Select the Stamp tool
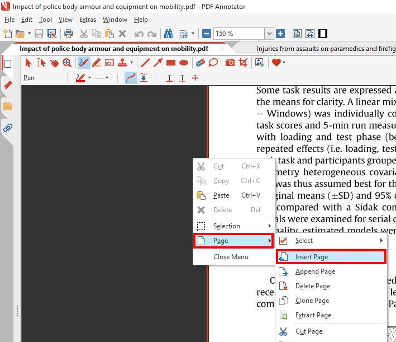The height and width of the screenshot is (342, 396). 122,63
